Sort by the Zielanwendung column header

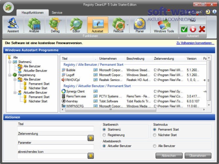tap(168, 59)
